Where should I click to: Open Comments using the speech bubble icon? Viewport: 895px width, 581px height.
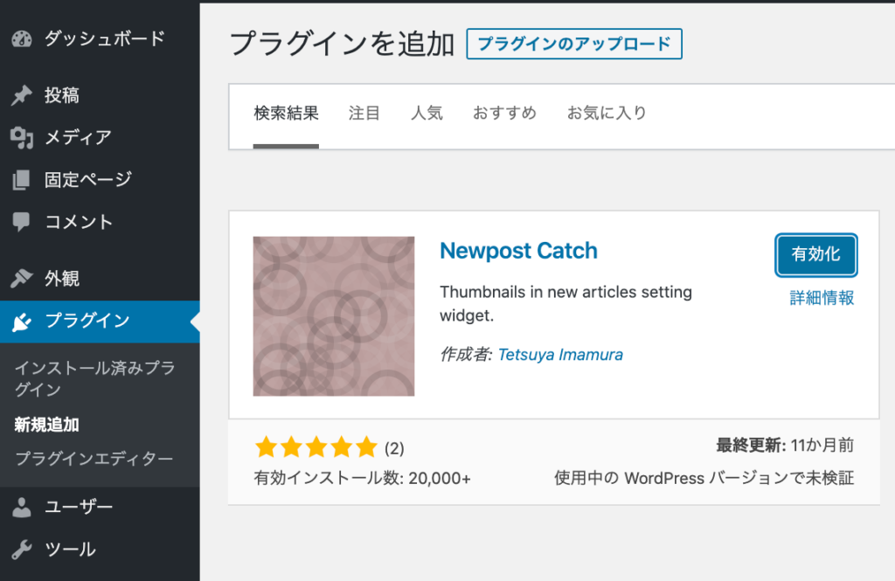point(22,221)
